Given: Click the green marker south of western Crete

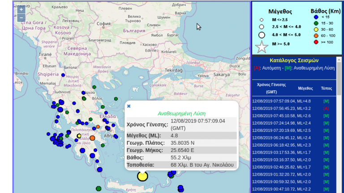Looking at the screenshot, I should click(99, 189).
